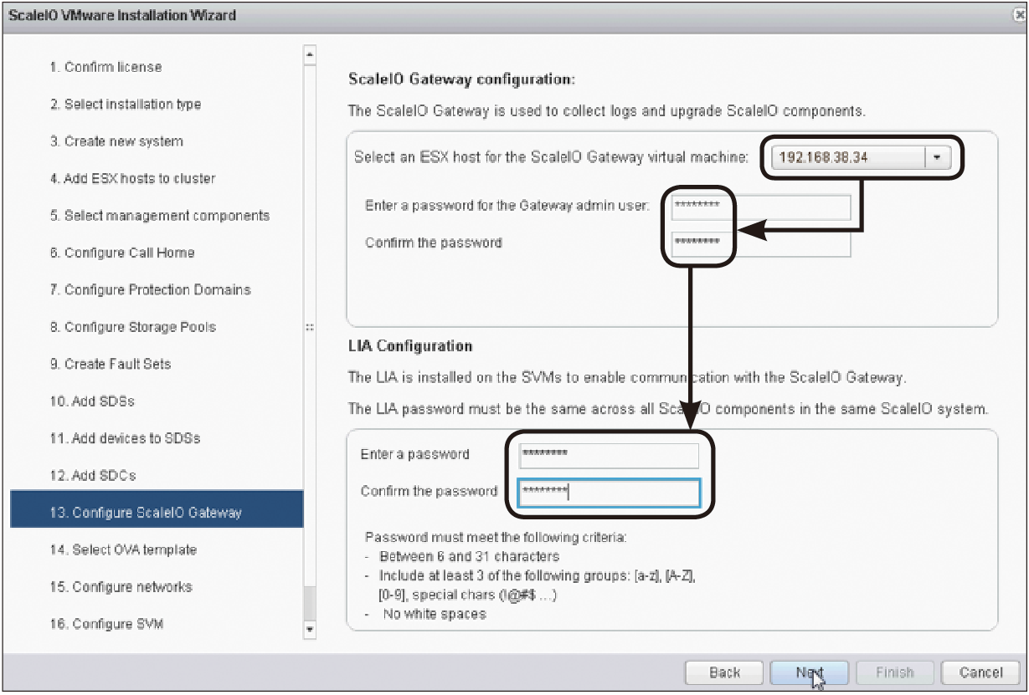The width and height of the screenshot is (1029, 695).
Task: Click the sidebar splitter handle
Action: pos(311,328)
